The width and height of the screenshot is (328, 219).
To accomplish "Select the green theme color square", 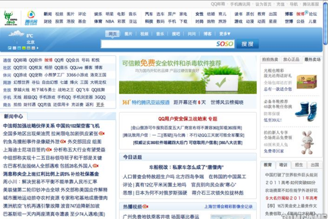I will (24, 48).
